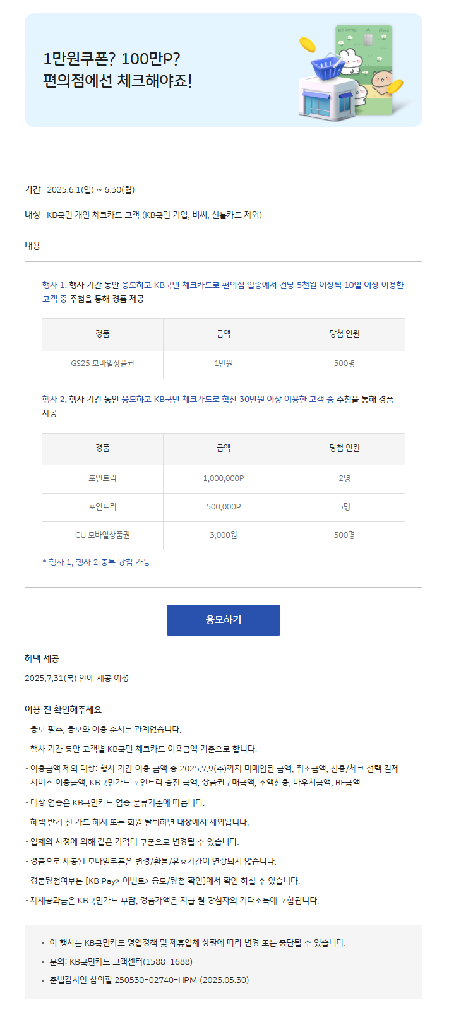Click the 1,000,000P prize amount cell
Screen dimensions: 449x1015
coord(224,478)
